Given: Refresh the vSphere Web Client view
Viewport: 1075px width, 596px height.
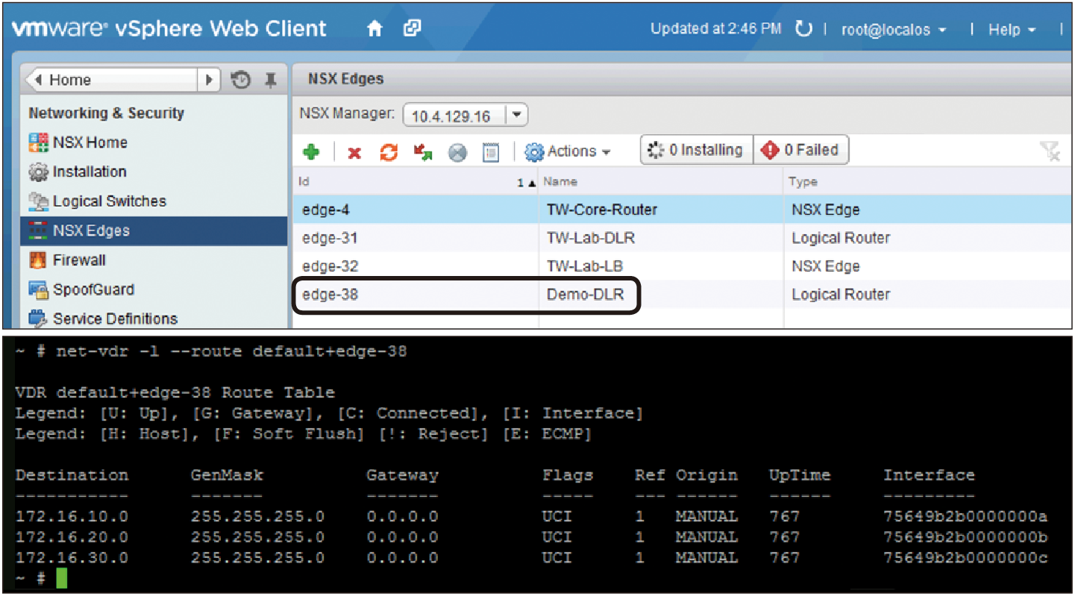Looking at the screenshot, I should [803, 29].
